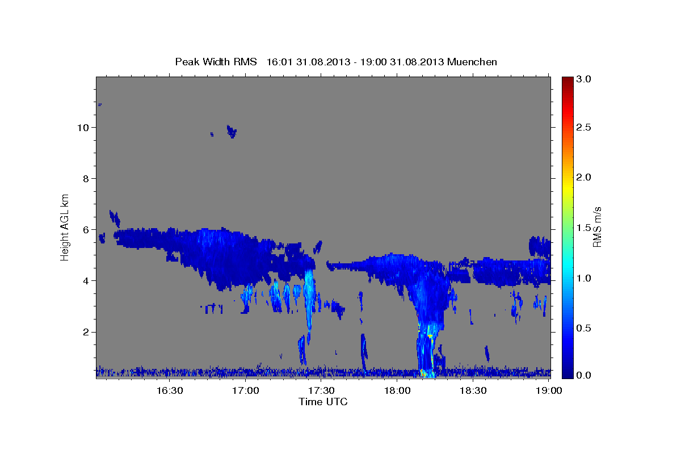Click the colorbar value 1.5
The height and width of the screenshot is (454, 681).
585,228
